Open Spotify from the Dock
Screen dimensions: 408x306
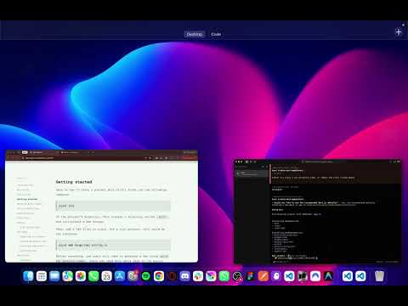point(146,276)
